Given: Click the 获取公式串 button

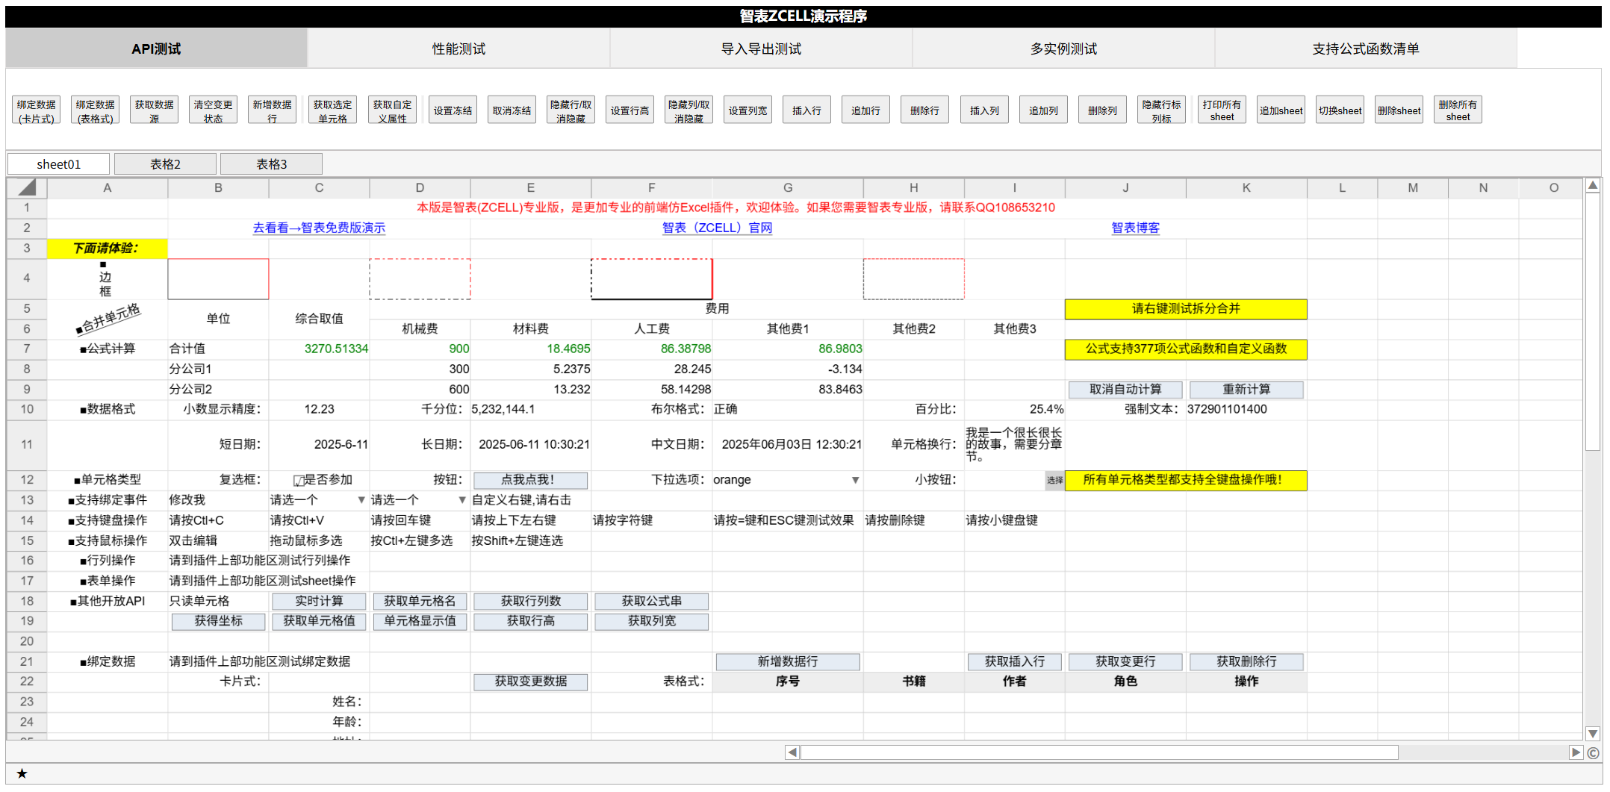Looking at the screenshot, I should 652,602.
